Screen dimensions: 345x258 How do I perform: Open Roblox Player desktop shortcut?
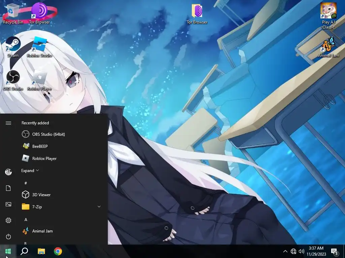tap(39, 80)
